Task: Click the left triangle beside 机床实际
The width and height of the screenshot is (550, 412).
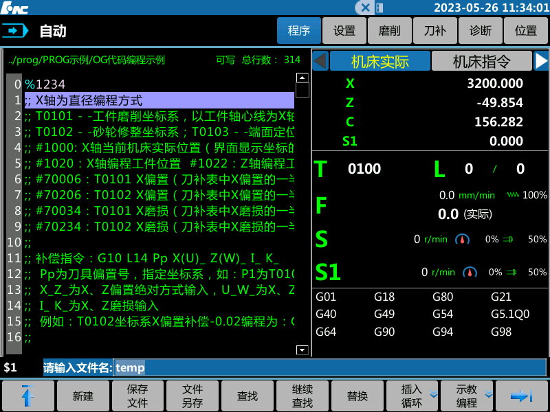Action: pyautogui.click(x=320, y=61)
